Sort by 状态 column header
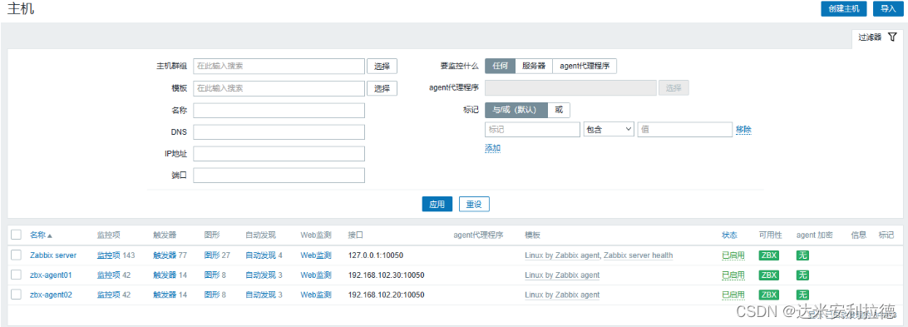Image resolution: width=908 pixels, height=327 pixels. pyautogui.click(x=730, y=235)
